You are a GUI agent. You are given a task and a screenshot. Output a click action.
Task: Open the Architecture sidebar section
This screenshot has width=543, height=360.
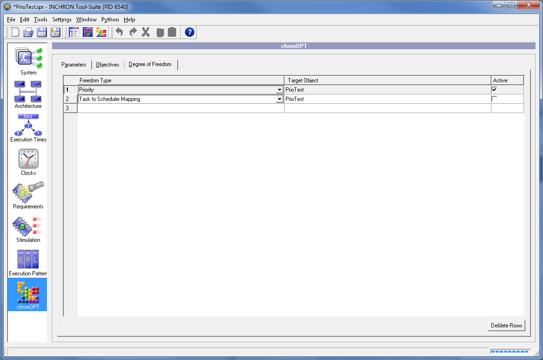click(x=28, y=94)
